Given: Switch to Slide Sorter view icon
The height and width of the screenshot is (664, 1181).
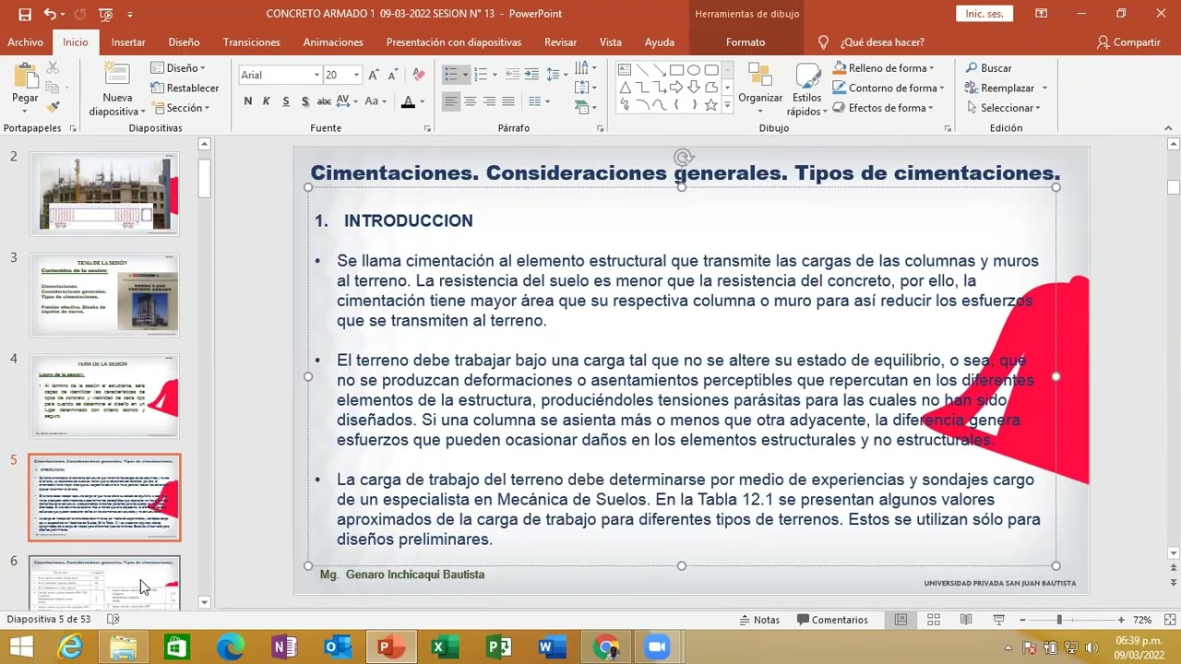Looking at the screenshot, I should (x=934, y=620).
